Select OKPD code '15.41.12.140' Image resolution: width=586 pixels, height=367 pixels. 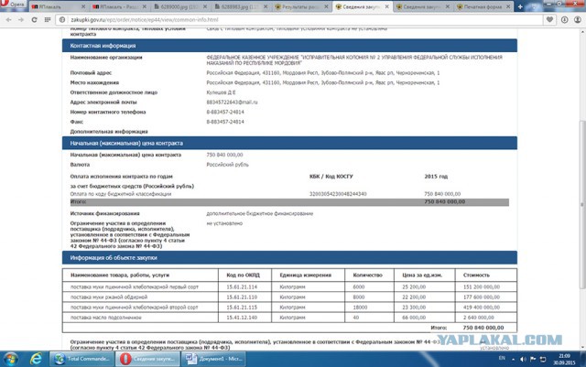coord(242,318)
